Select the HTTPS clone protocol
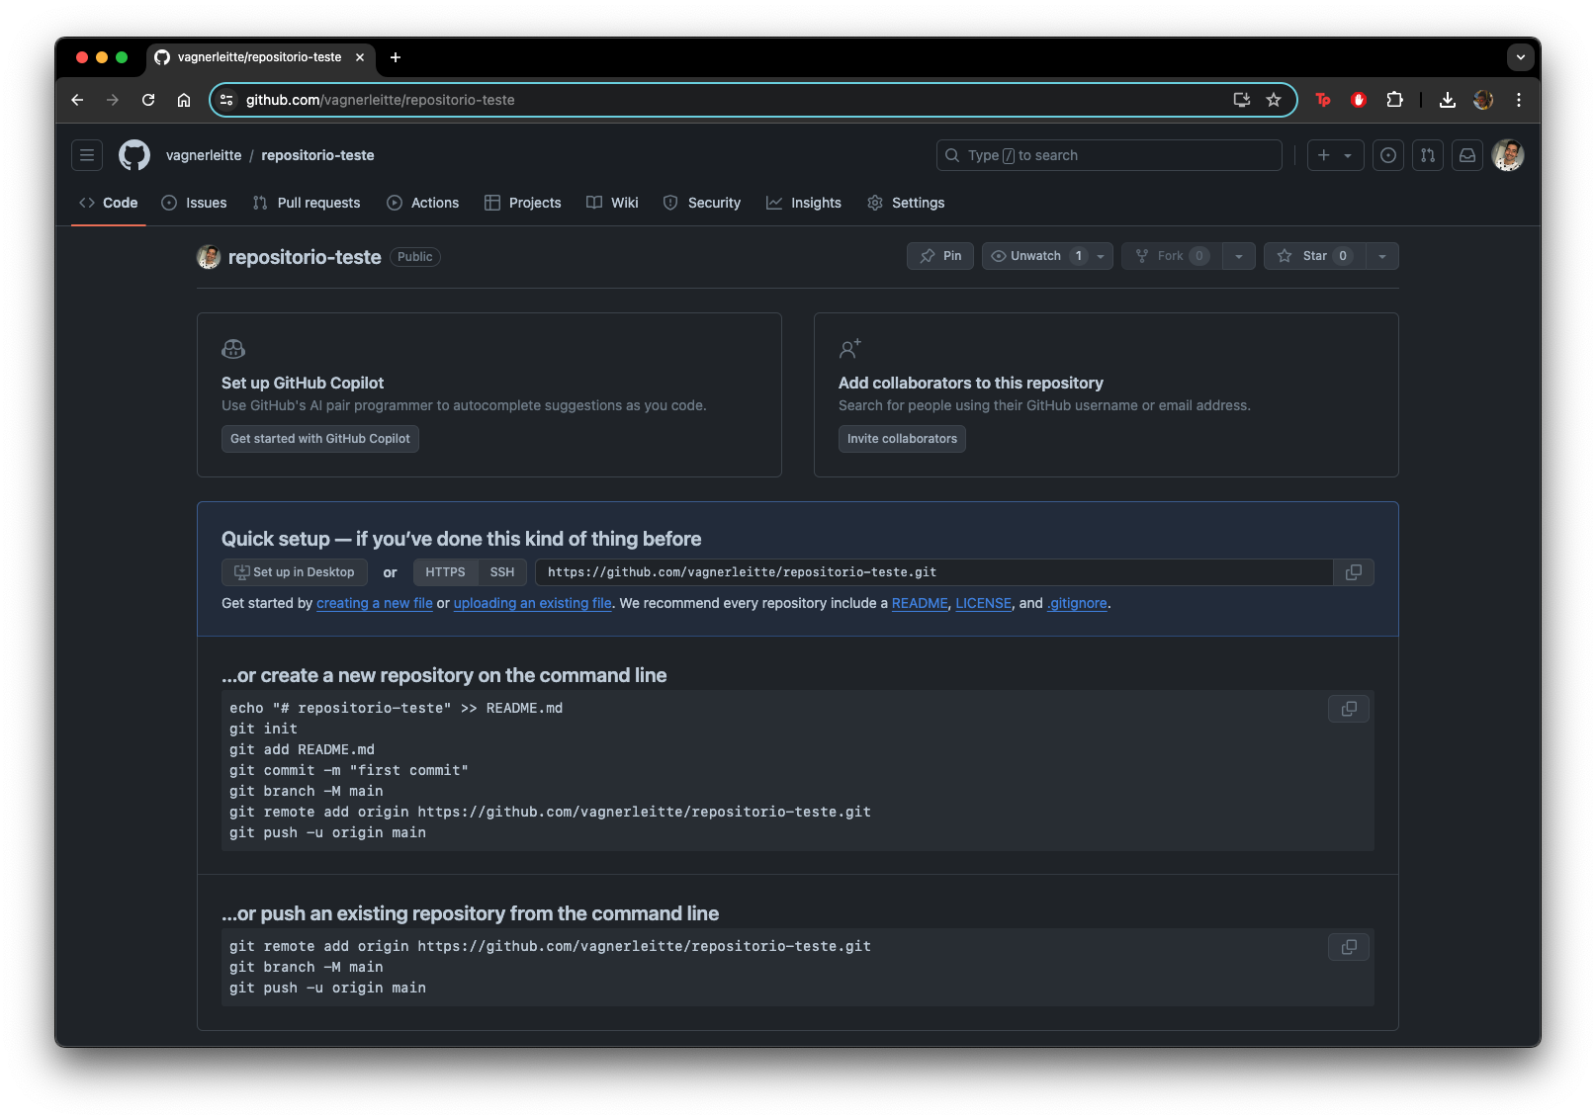The height and width of the screenshot is (1120, 1596). click(x=445, y=572)
